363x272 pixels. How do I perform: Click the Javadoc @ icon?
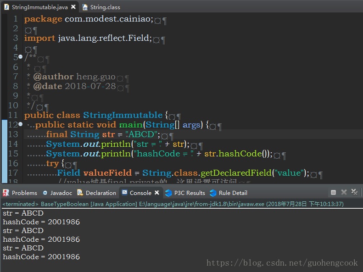45,193
